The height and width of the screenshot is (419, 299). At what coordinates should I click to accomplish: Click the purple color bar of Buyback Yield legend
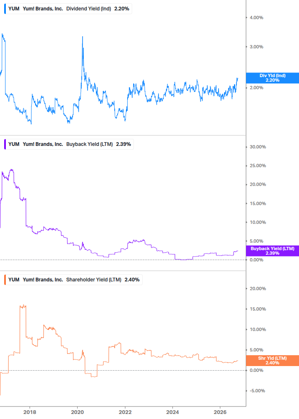5,144
